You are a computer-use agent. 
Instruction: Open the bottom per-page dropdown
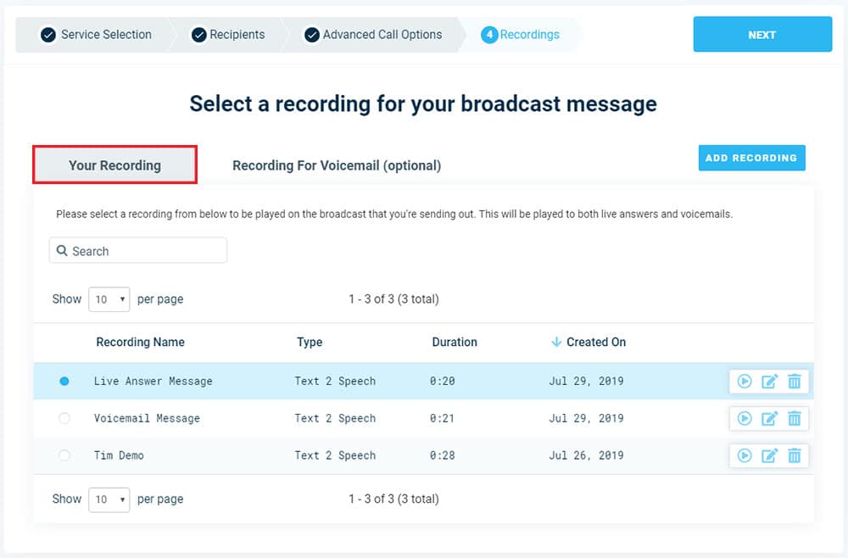coord(109,499)
